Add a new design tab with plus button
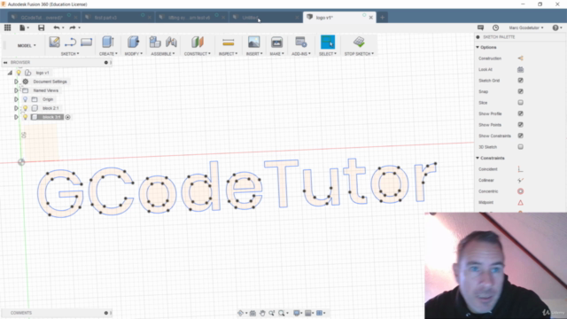 click(382, 18)
